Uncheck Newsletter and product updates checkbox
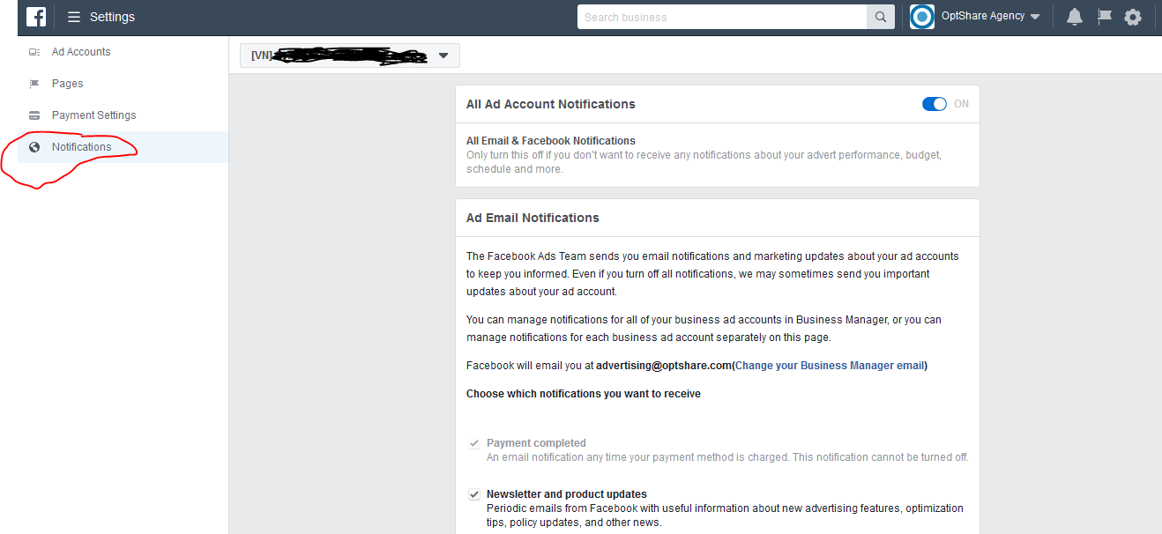Image resolution: width=1162 pixels, height=534 pixels. pyautogui.click(x=474, y=494)
